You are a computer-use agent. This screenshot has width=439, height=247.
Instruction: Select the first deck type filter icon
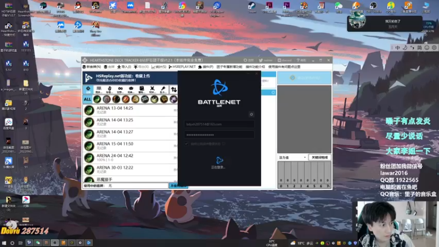(x=88, y=89)
